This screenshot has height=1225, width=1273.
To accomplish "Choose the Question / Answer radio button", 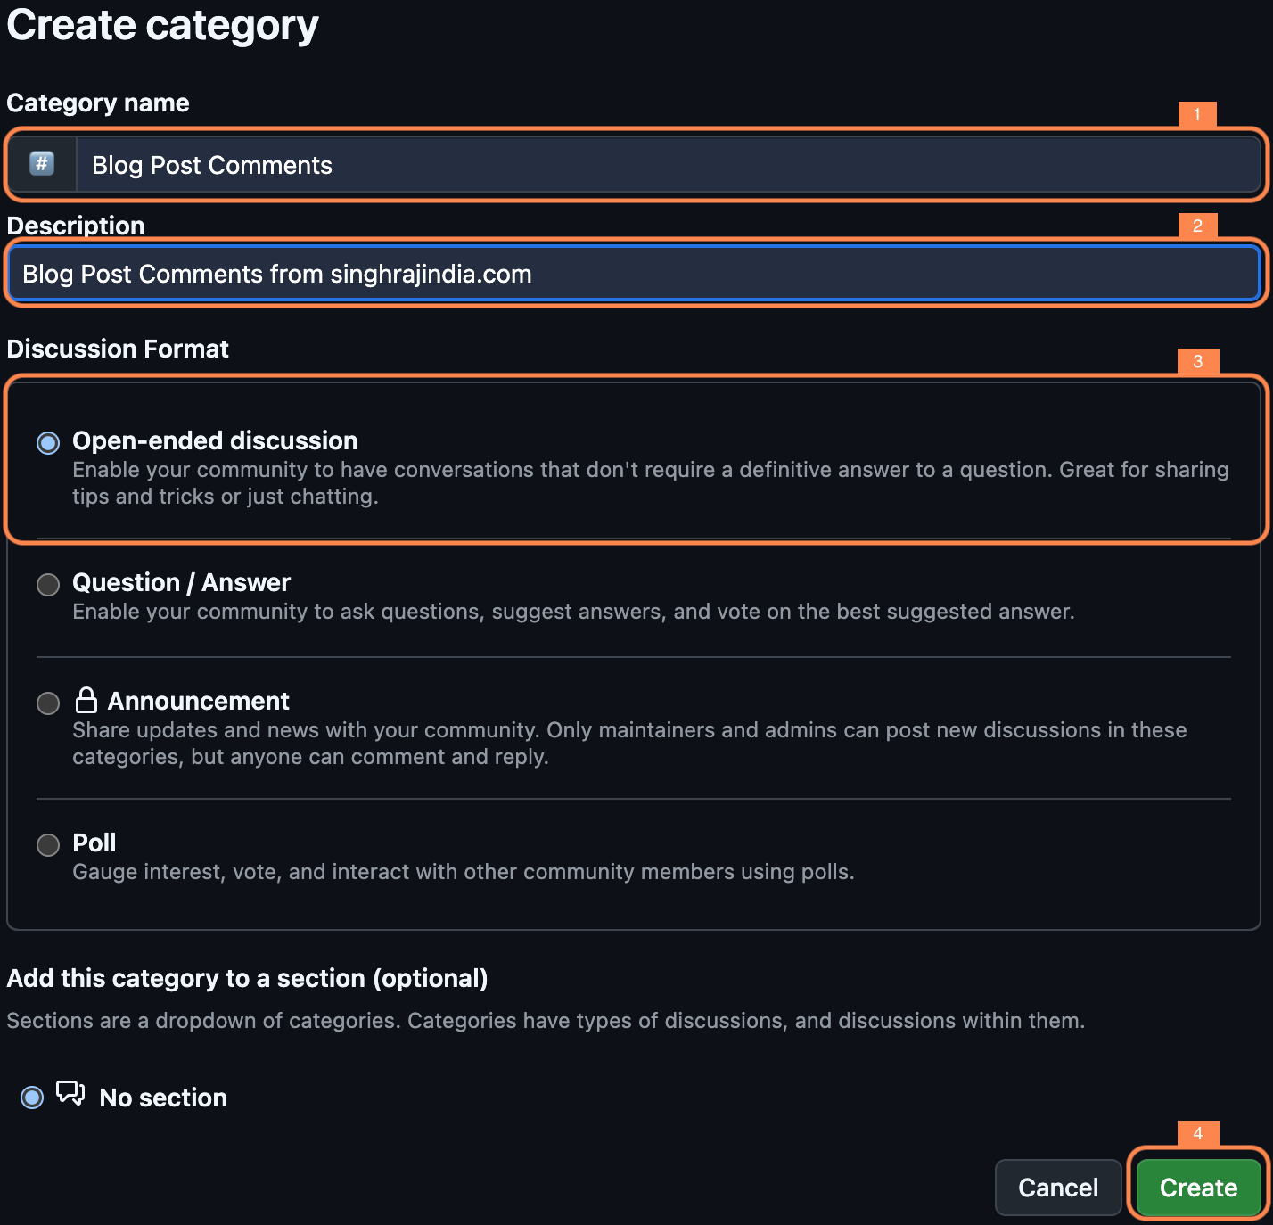I will [48, 585].
